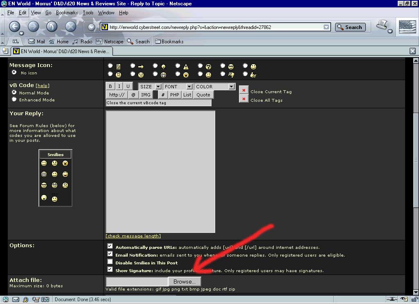Click the Print toolbar icon
419x304 pixels.
pos(382,25)
